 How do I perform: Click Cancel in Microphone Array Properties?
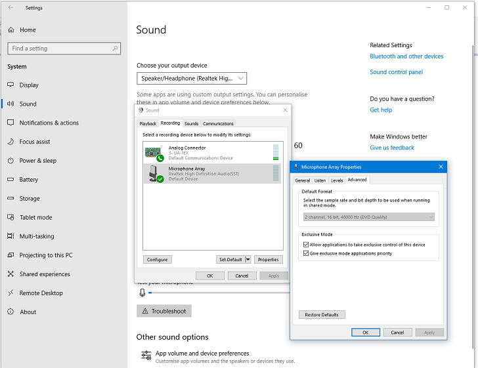click(397, 333)
